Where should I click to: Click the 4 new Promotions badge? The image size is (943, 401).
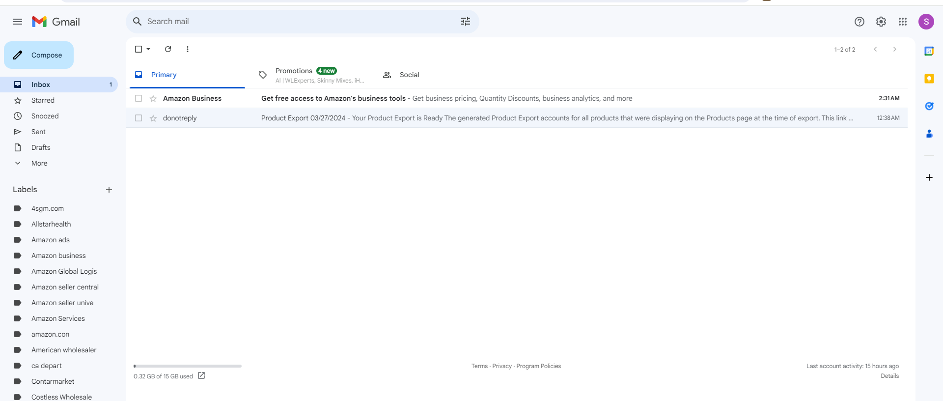pos(327,71)
